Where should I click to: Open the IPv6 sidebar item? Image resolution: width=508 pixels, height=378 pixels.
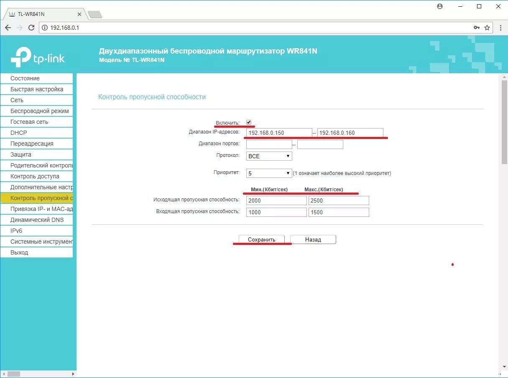(x=36, y=231)
